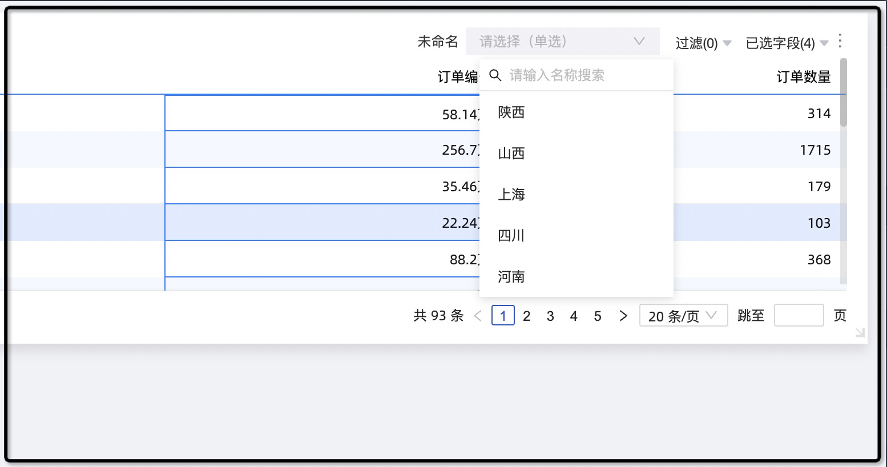Go to page 2
The width and height of the screenshot is (887, 467).
527,316
